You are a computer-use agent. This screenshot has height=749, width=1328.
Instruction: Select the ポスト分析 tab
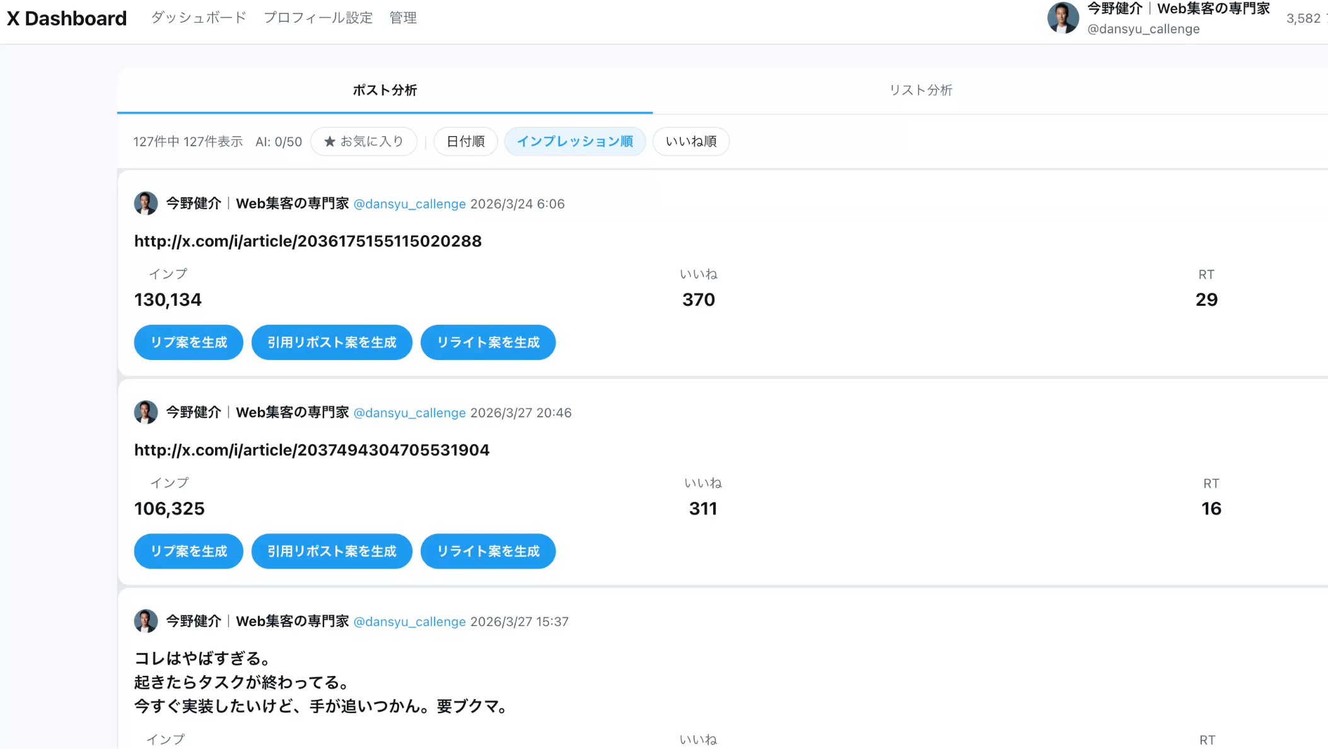(x=384, y=90)
